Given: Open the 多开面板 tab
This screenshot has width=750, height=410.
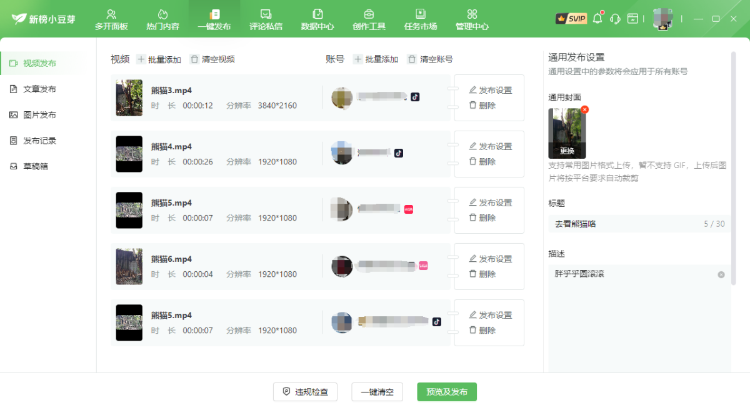Looking at the screenshot, I should tap(111, 19).
